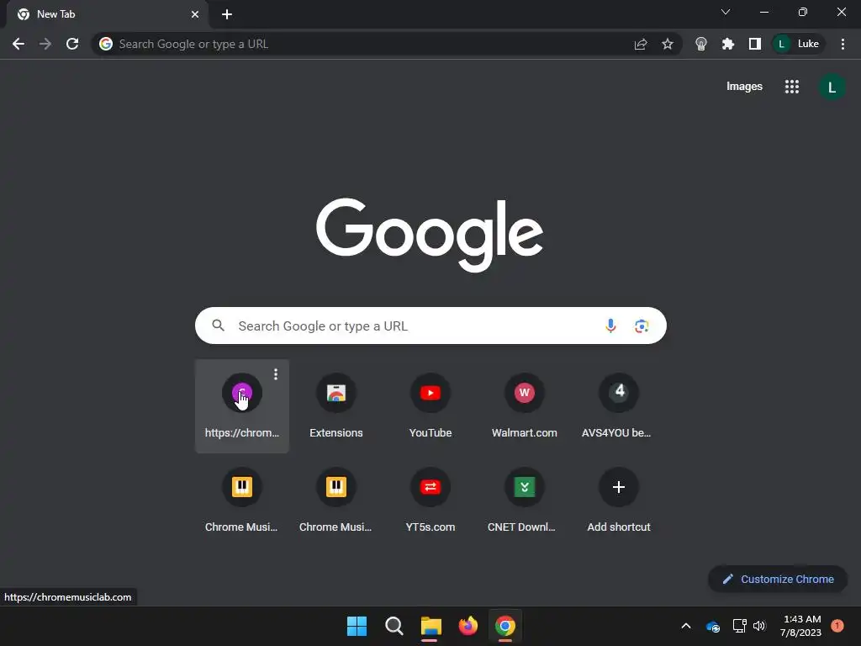Open the first Chrome Music shortcut
Image resolution: width=861 pixels, height=646 pixels.
[x=241, y=500]
